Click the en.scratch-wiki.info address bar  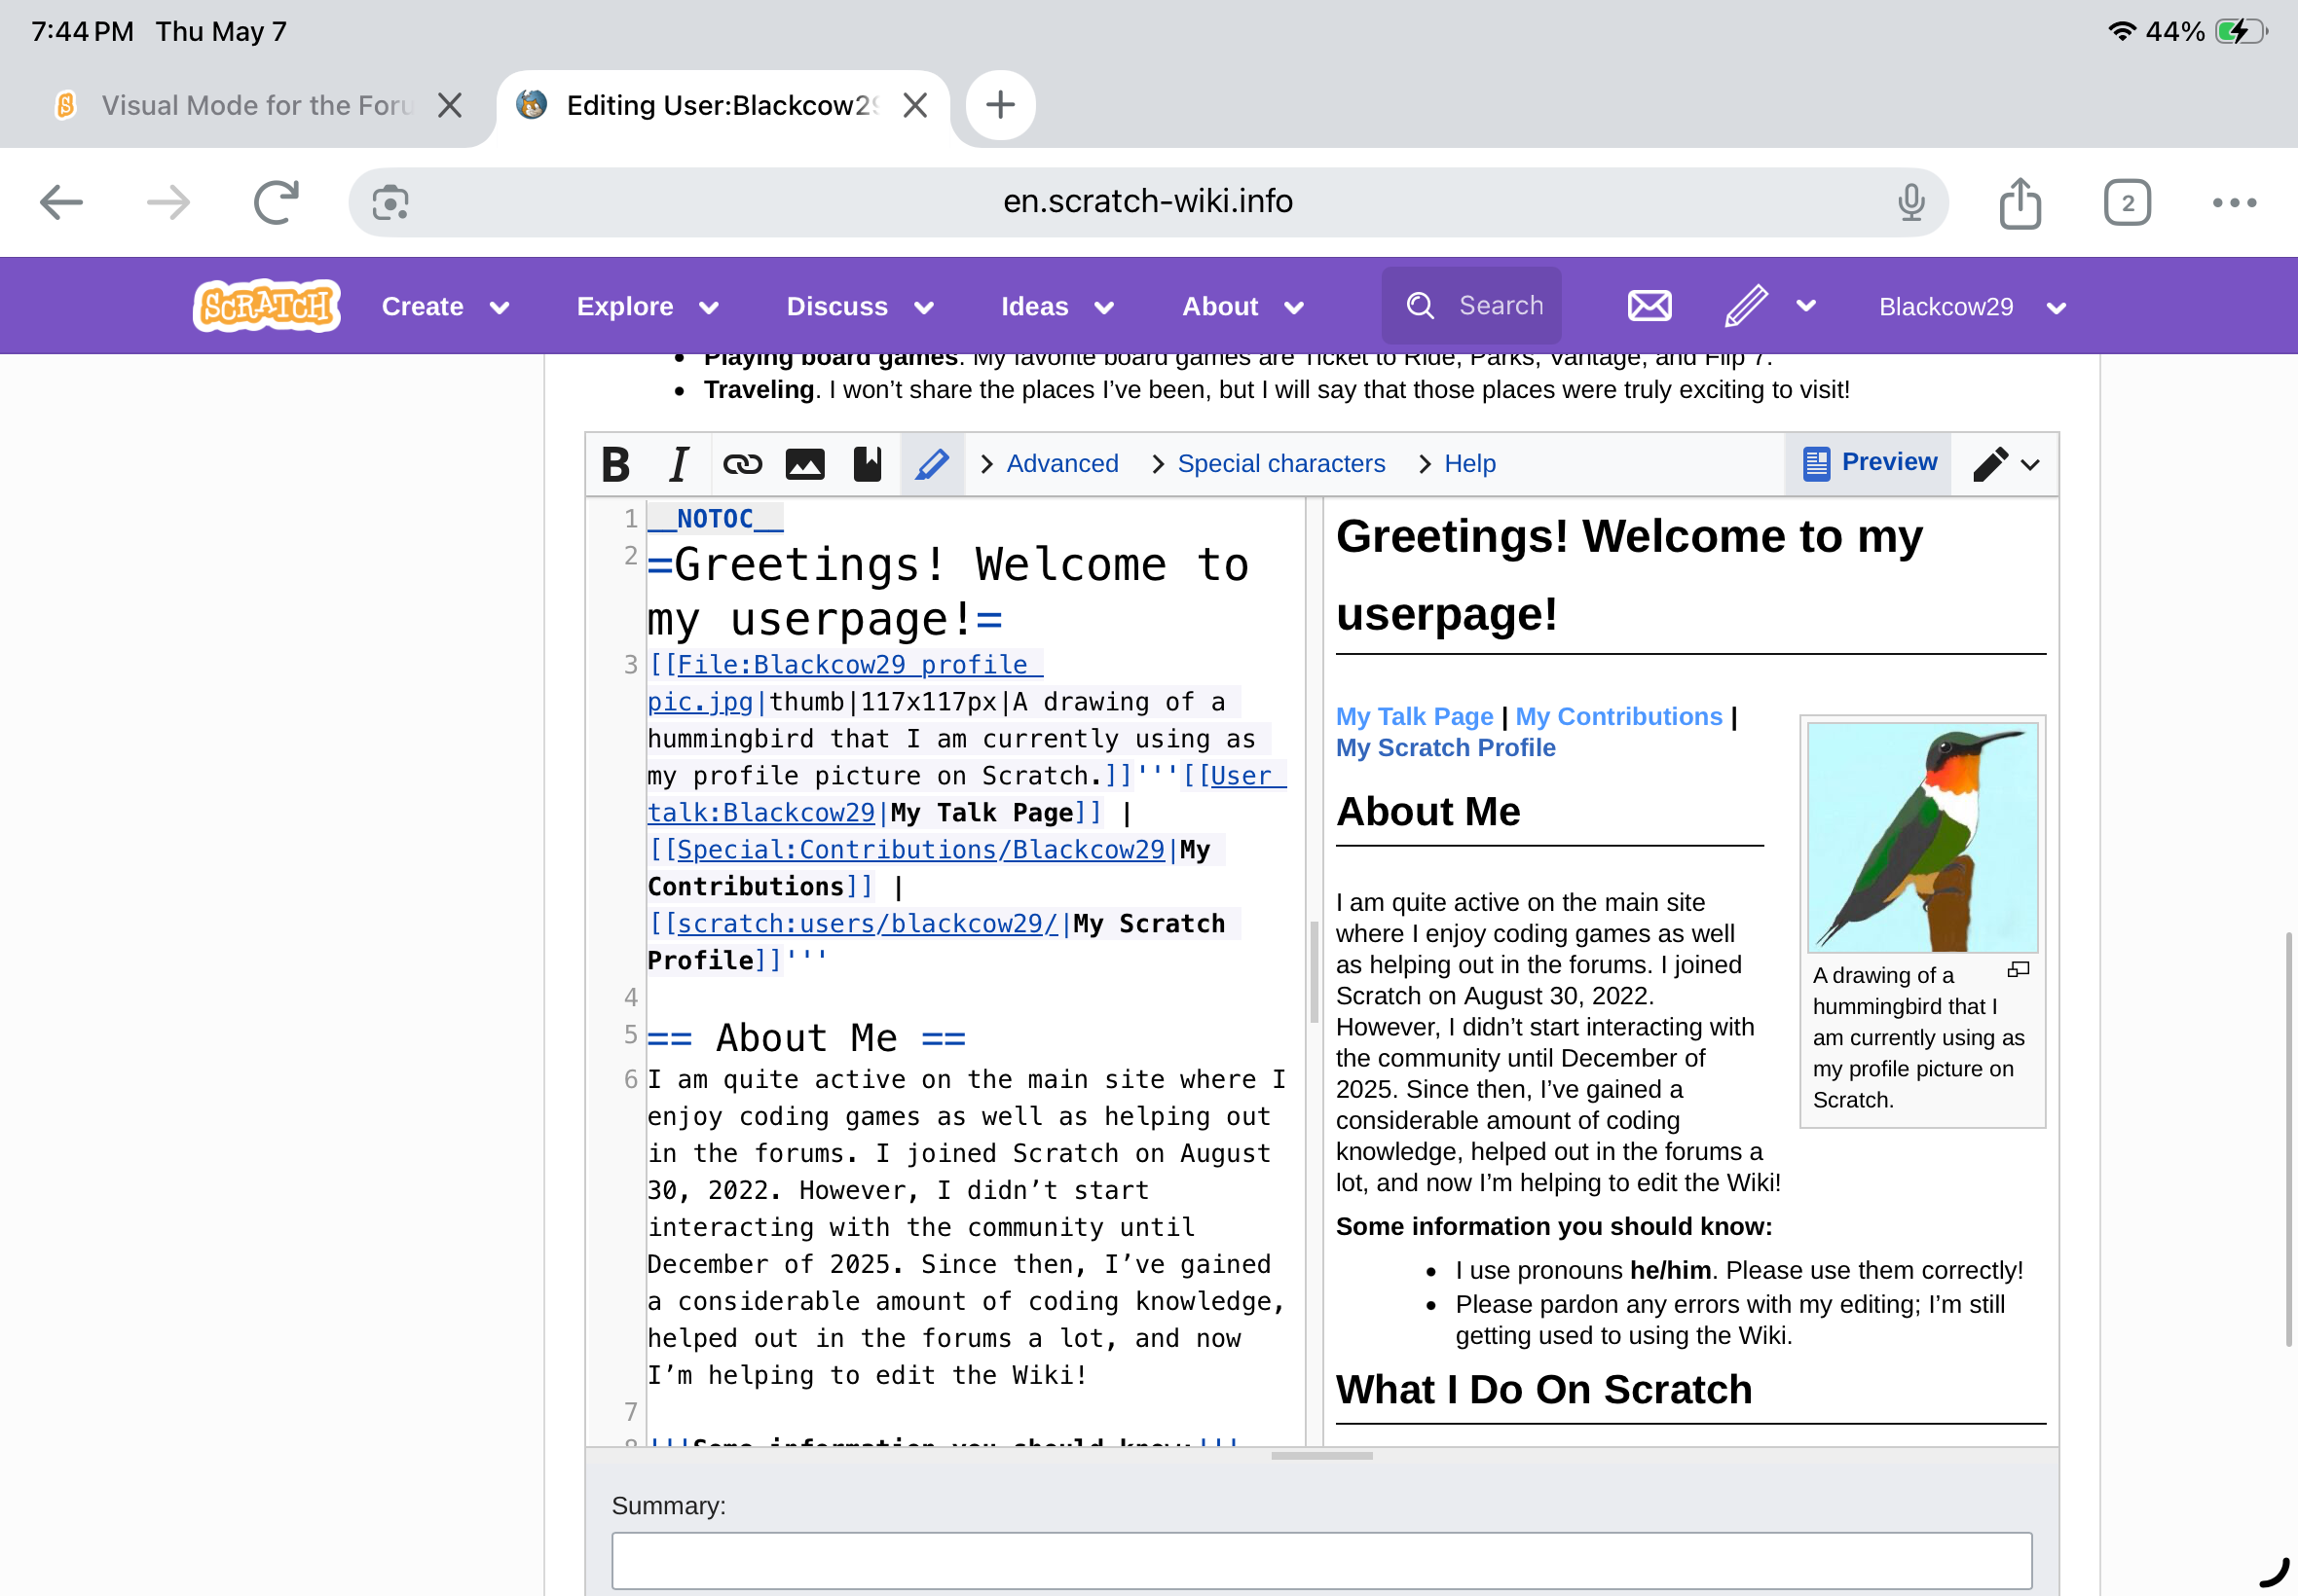point(1147,202)
